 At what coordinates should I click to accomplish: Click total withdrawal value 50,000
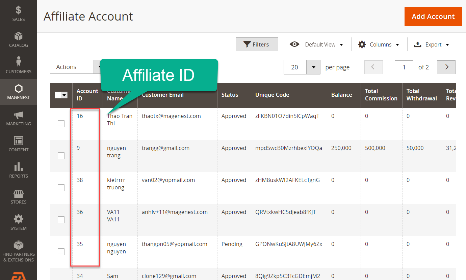415,148
